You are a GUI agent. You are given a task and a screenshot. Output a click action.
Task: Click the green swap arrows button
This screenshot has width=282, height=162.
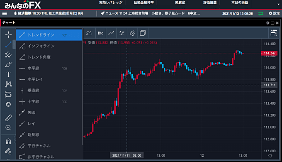pos(260,14)
